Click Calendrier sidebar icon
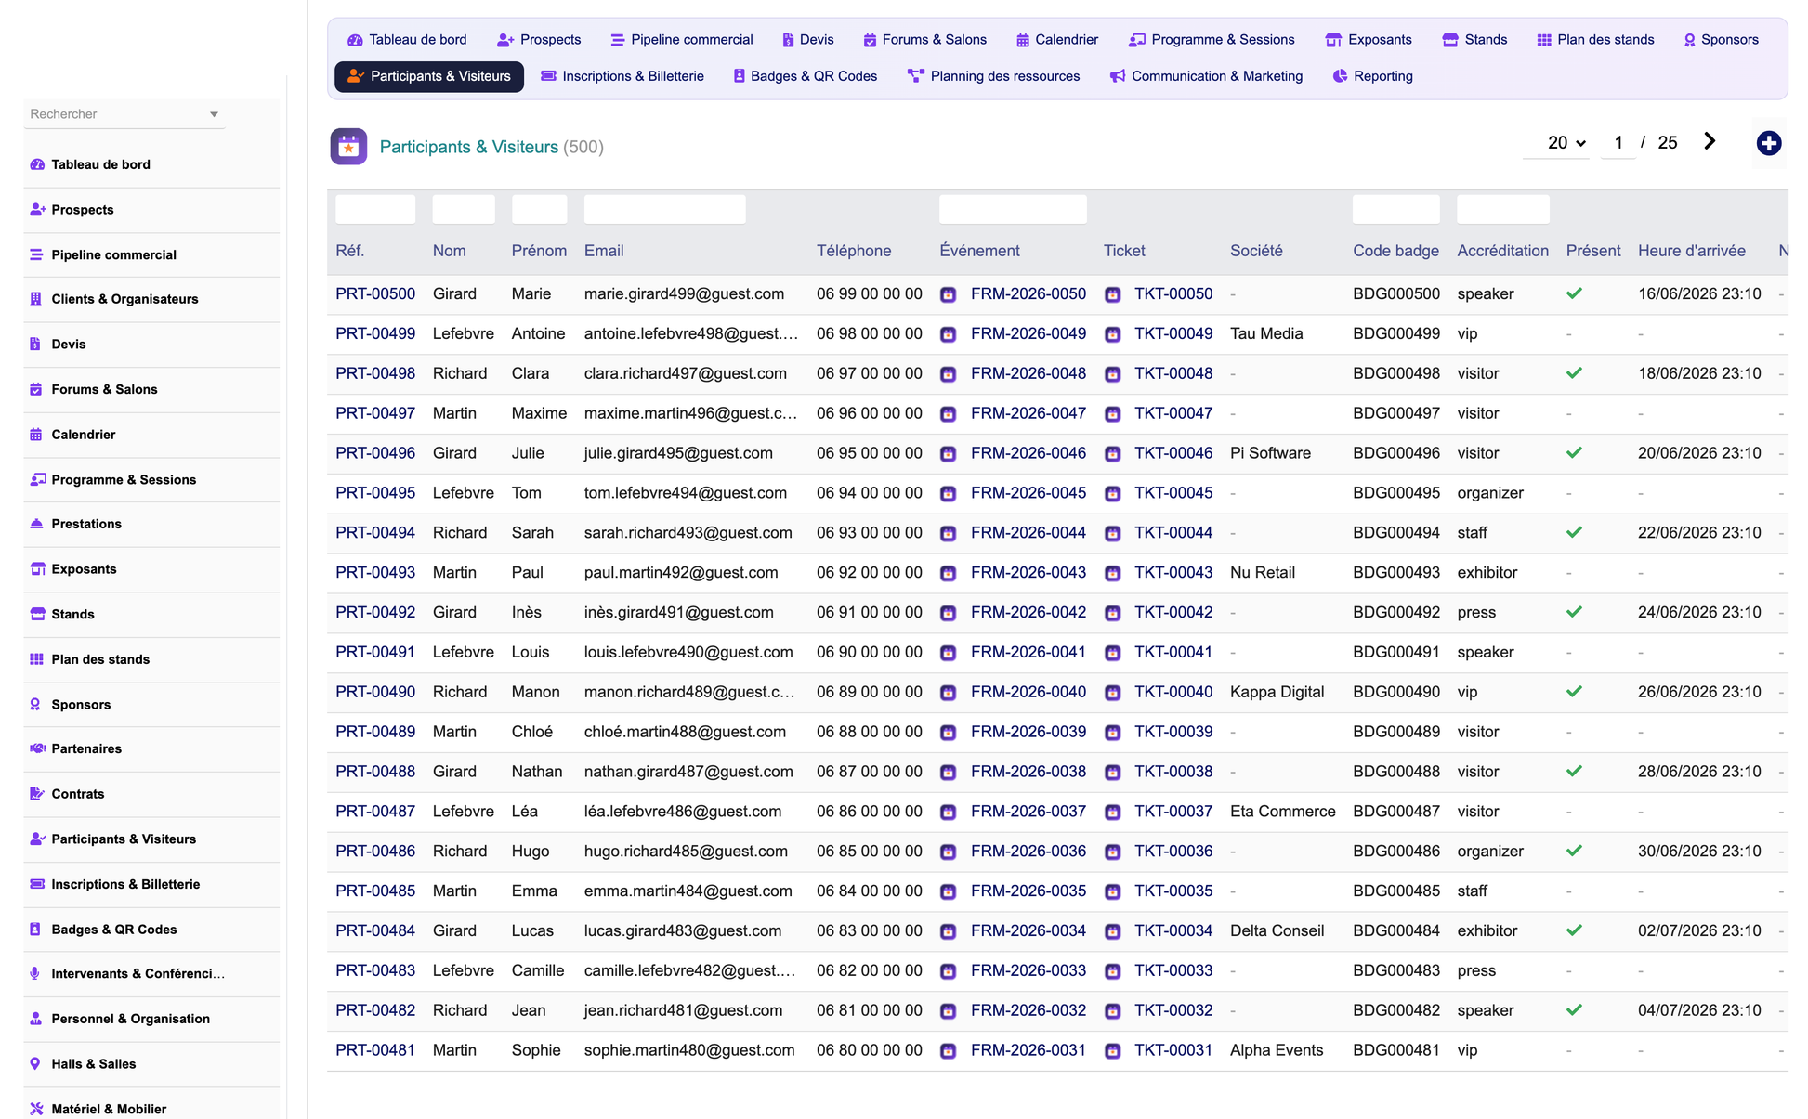 (x=36, y=435)
